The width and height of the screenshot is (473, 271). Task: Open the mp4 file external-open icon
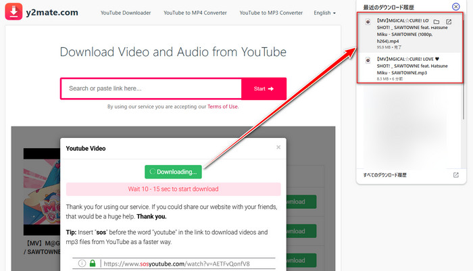coord(449,22)
